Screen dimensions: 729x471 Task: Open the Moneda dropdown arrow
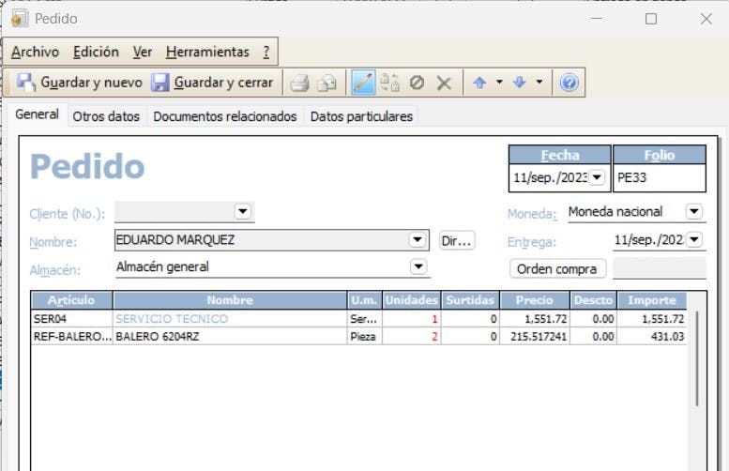click(x=694, y=211)
